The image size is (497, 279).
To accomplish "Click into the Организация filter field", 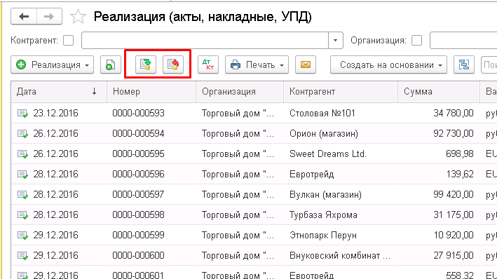I will [463, 40].
